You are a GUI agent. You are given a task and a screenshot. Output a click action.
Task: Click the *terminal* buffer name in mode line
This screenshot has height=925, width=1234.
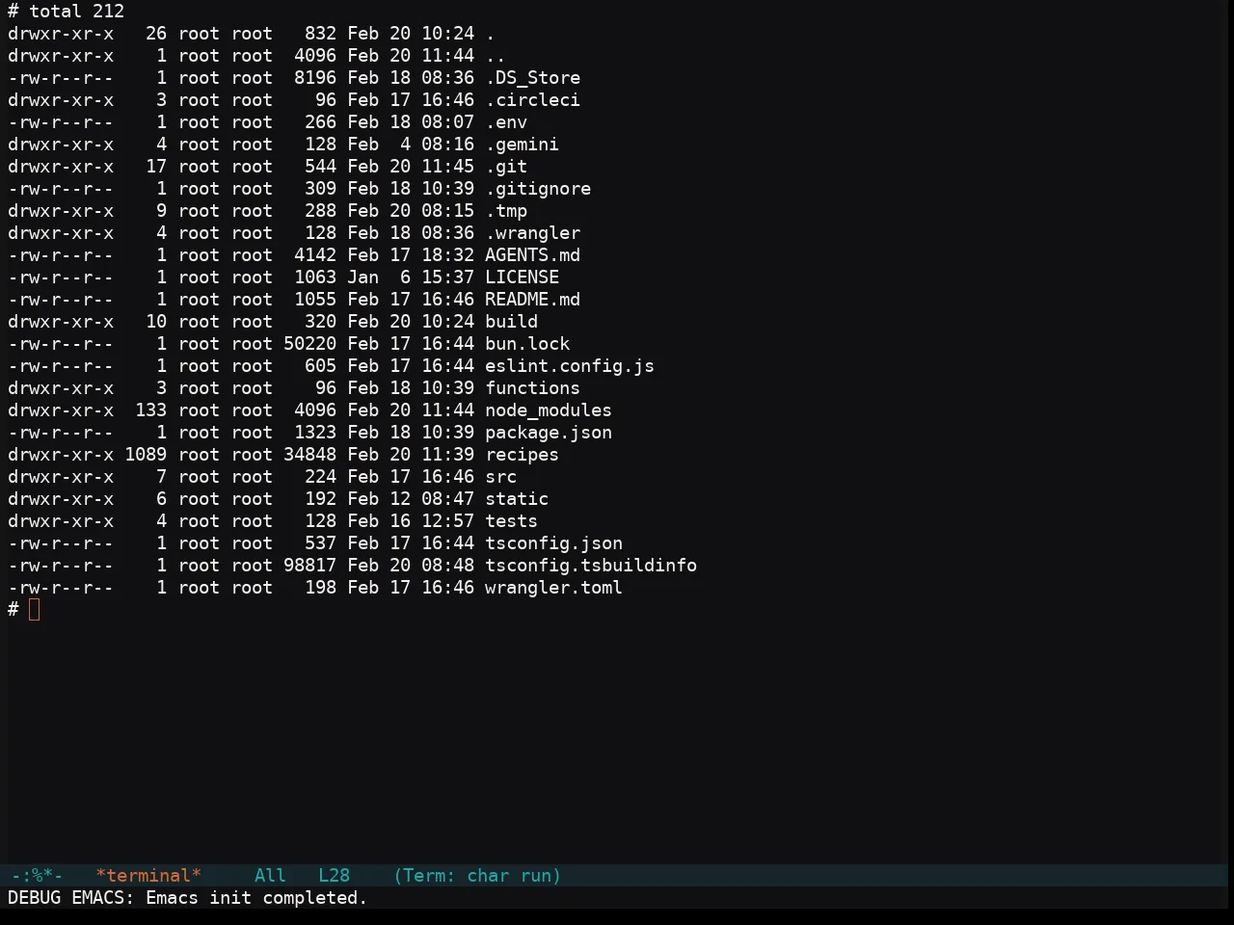(x=148, y=876)
